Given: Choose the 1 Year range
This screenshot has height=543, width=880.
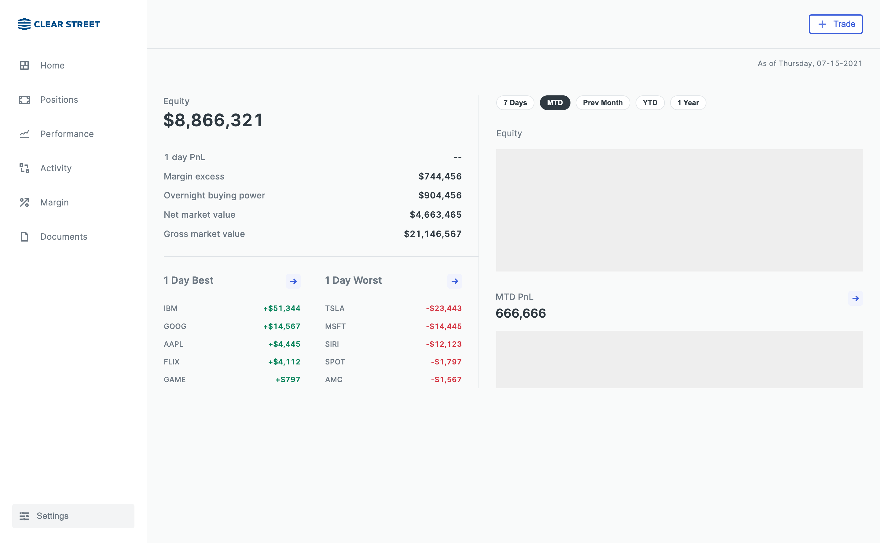Looking at the screenshot, I should pyautogui.click(x=687, y=103).
